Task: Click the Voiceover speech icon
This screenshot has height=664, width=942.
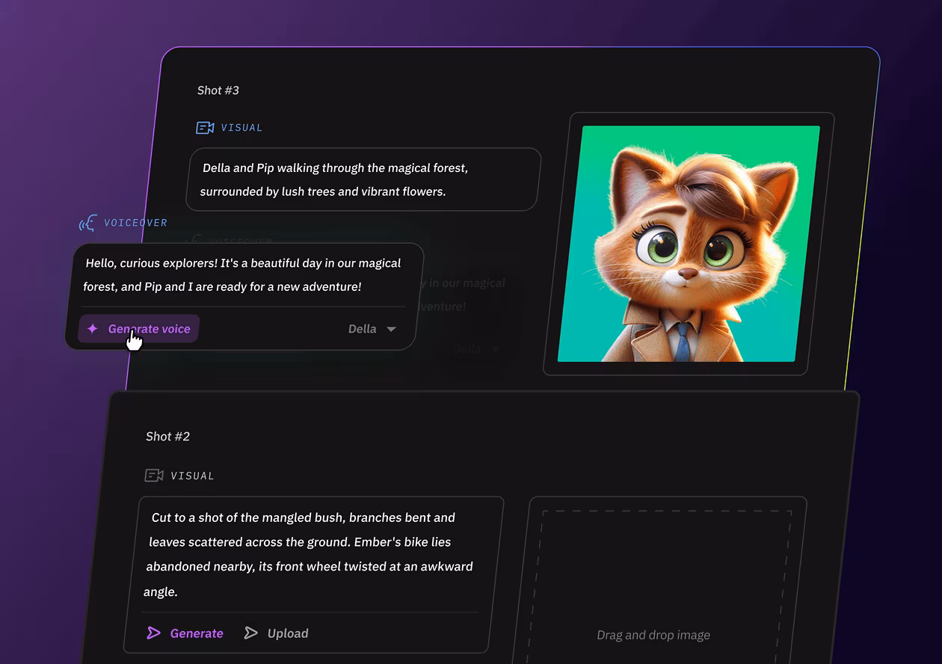Action: (88, 223)
